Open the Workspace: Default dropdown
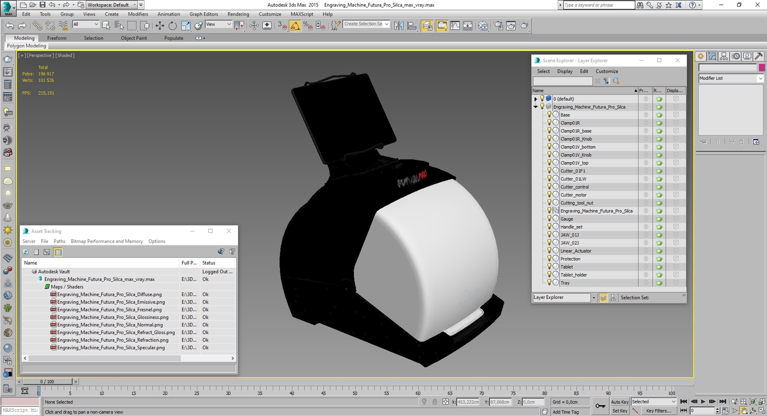 point(111,5)
